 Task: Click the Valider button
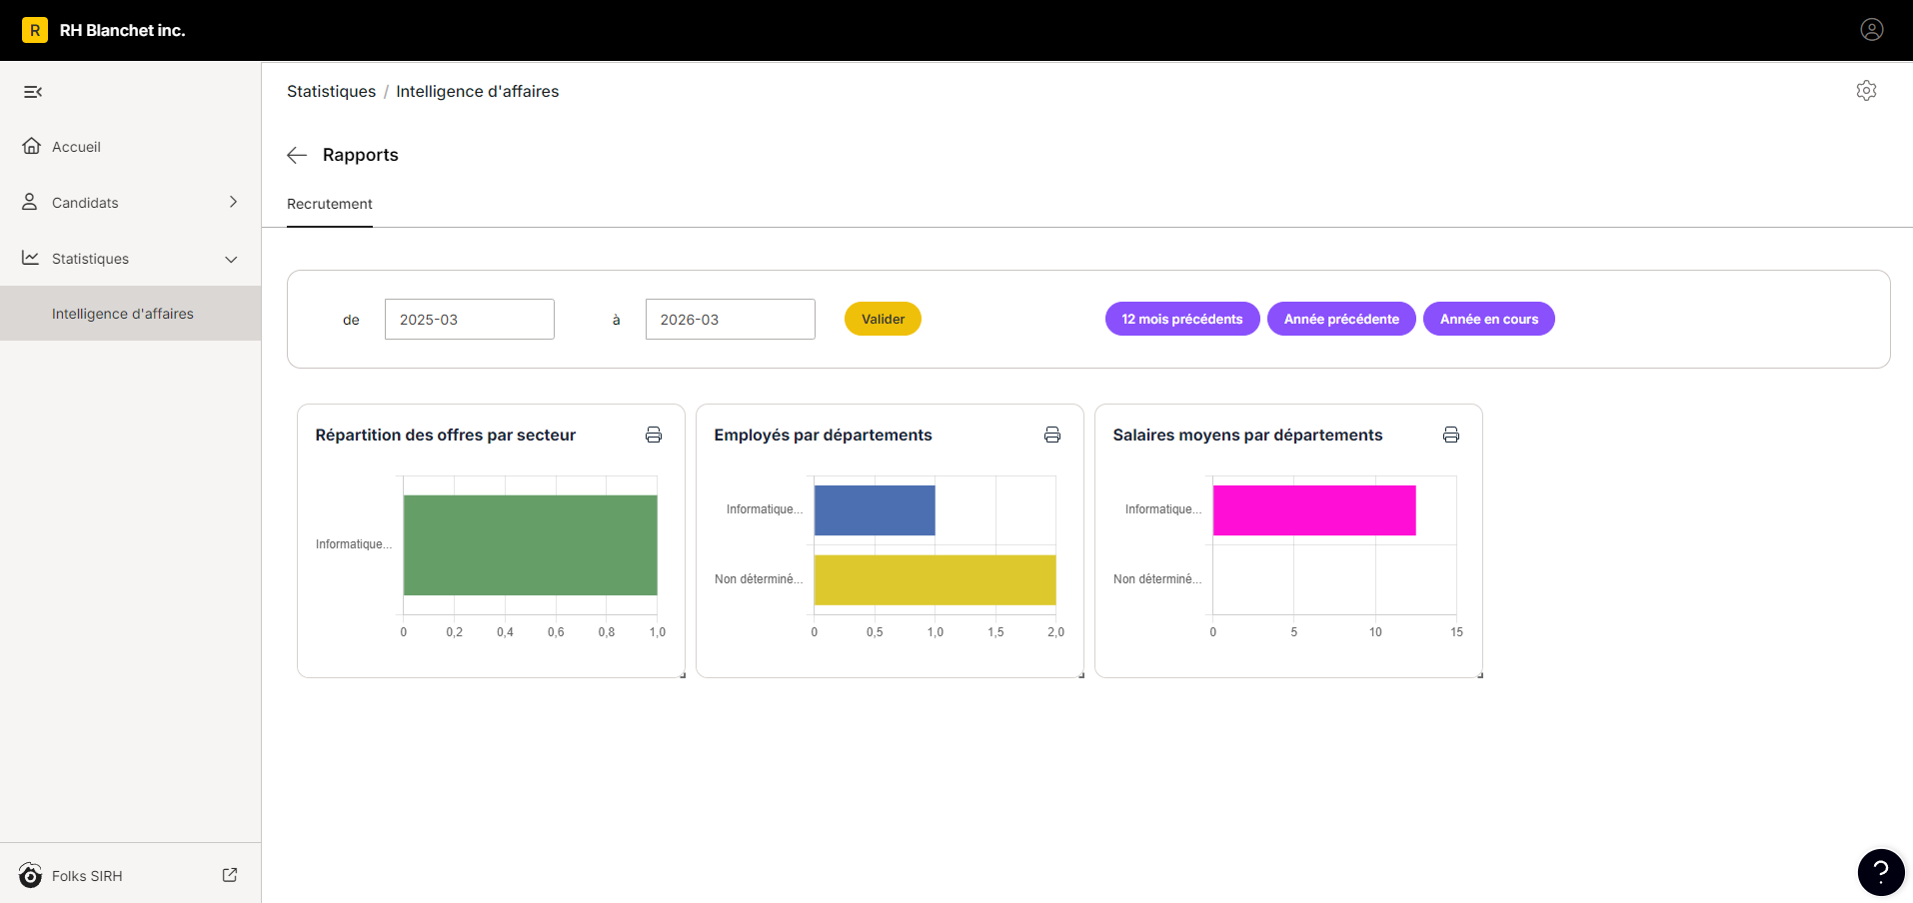tap(883, 319)
